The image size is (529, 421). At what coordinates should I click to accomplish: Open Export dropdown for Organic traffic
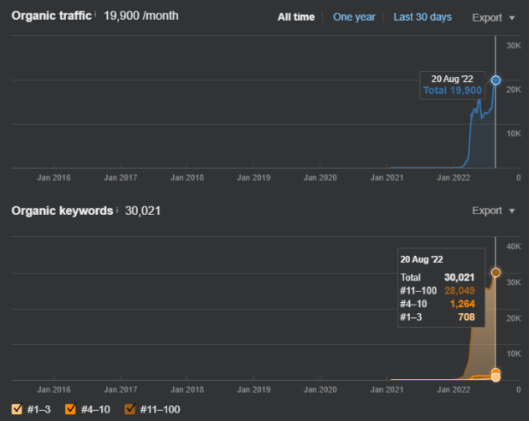point(493,17)
